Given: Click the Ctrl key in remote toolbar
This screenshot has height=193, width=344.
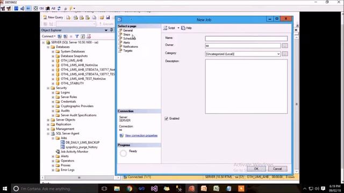Looking at the screenshot, I should [41, 9].
